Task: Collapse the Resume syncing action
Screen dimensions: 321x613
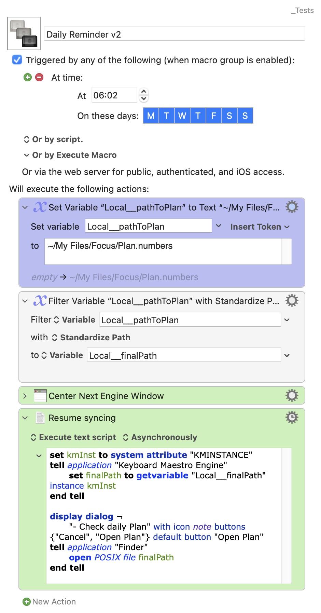Action: point(25,418)
